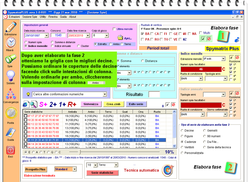Screen dimensions: 248x182
Task: Open the Standard dropdown near Prospetto Plus
Action: coord(74,169)
